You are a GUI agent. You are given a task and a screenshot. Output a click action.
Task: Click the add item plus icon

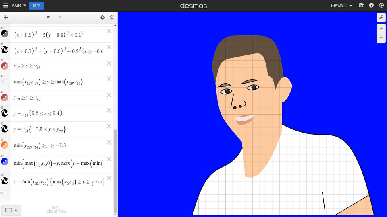6,18
